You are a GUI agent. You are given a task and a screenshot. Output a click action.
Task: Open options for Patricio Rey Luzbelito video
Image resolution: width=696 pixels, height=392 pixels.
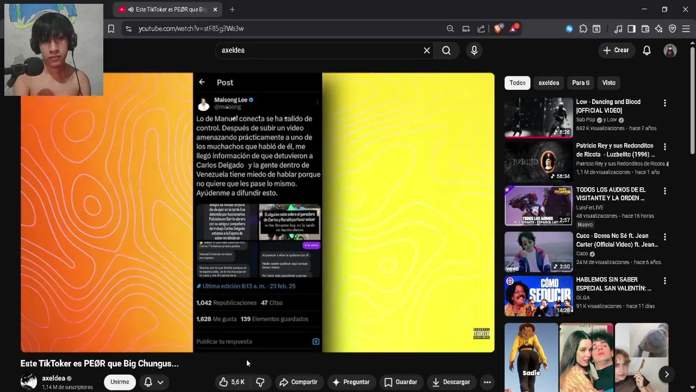[664, 147]
